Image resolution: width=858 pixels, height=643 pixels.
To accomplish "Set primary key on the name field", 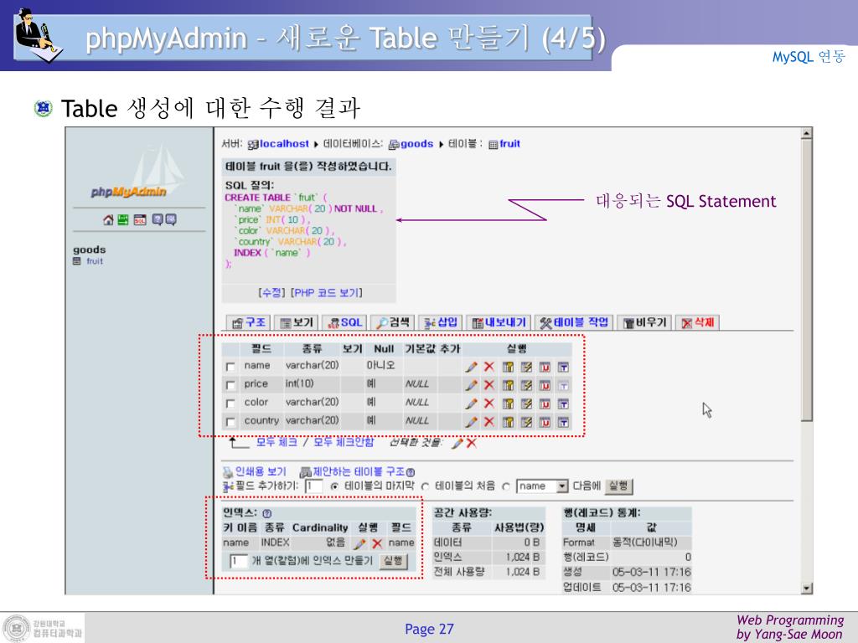I will pyautogui.click(x=508, y=367).
